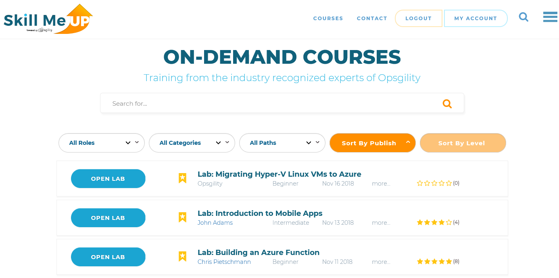Open Lab: Building an Azure Function title
The image size is (559, 278).
click(259, 253)
